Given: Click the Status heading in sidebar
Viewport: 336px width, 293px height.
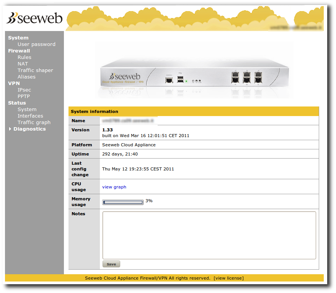Looking at the screenshot, I should coord(17,103).
